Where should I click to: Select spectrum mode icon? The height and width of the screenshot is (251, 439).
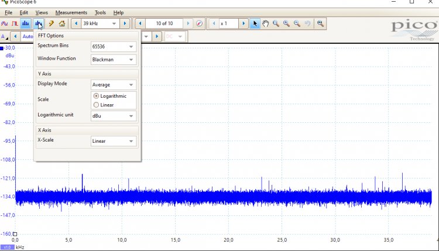[x=26, y=23]
